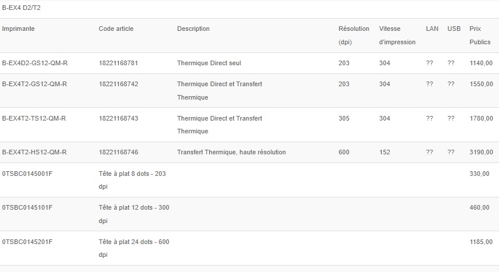Select the 3190,00 price cell

pyautogui.click(x=481, y=152)
